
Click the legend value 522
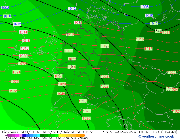37,138
